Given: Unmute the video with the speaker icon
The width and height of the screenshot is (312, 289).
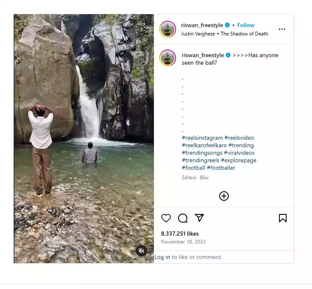Looking at the screenshot, I should [x=141, y=250].
